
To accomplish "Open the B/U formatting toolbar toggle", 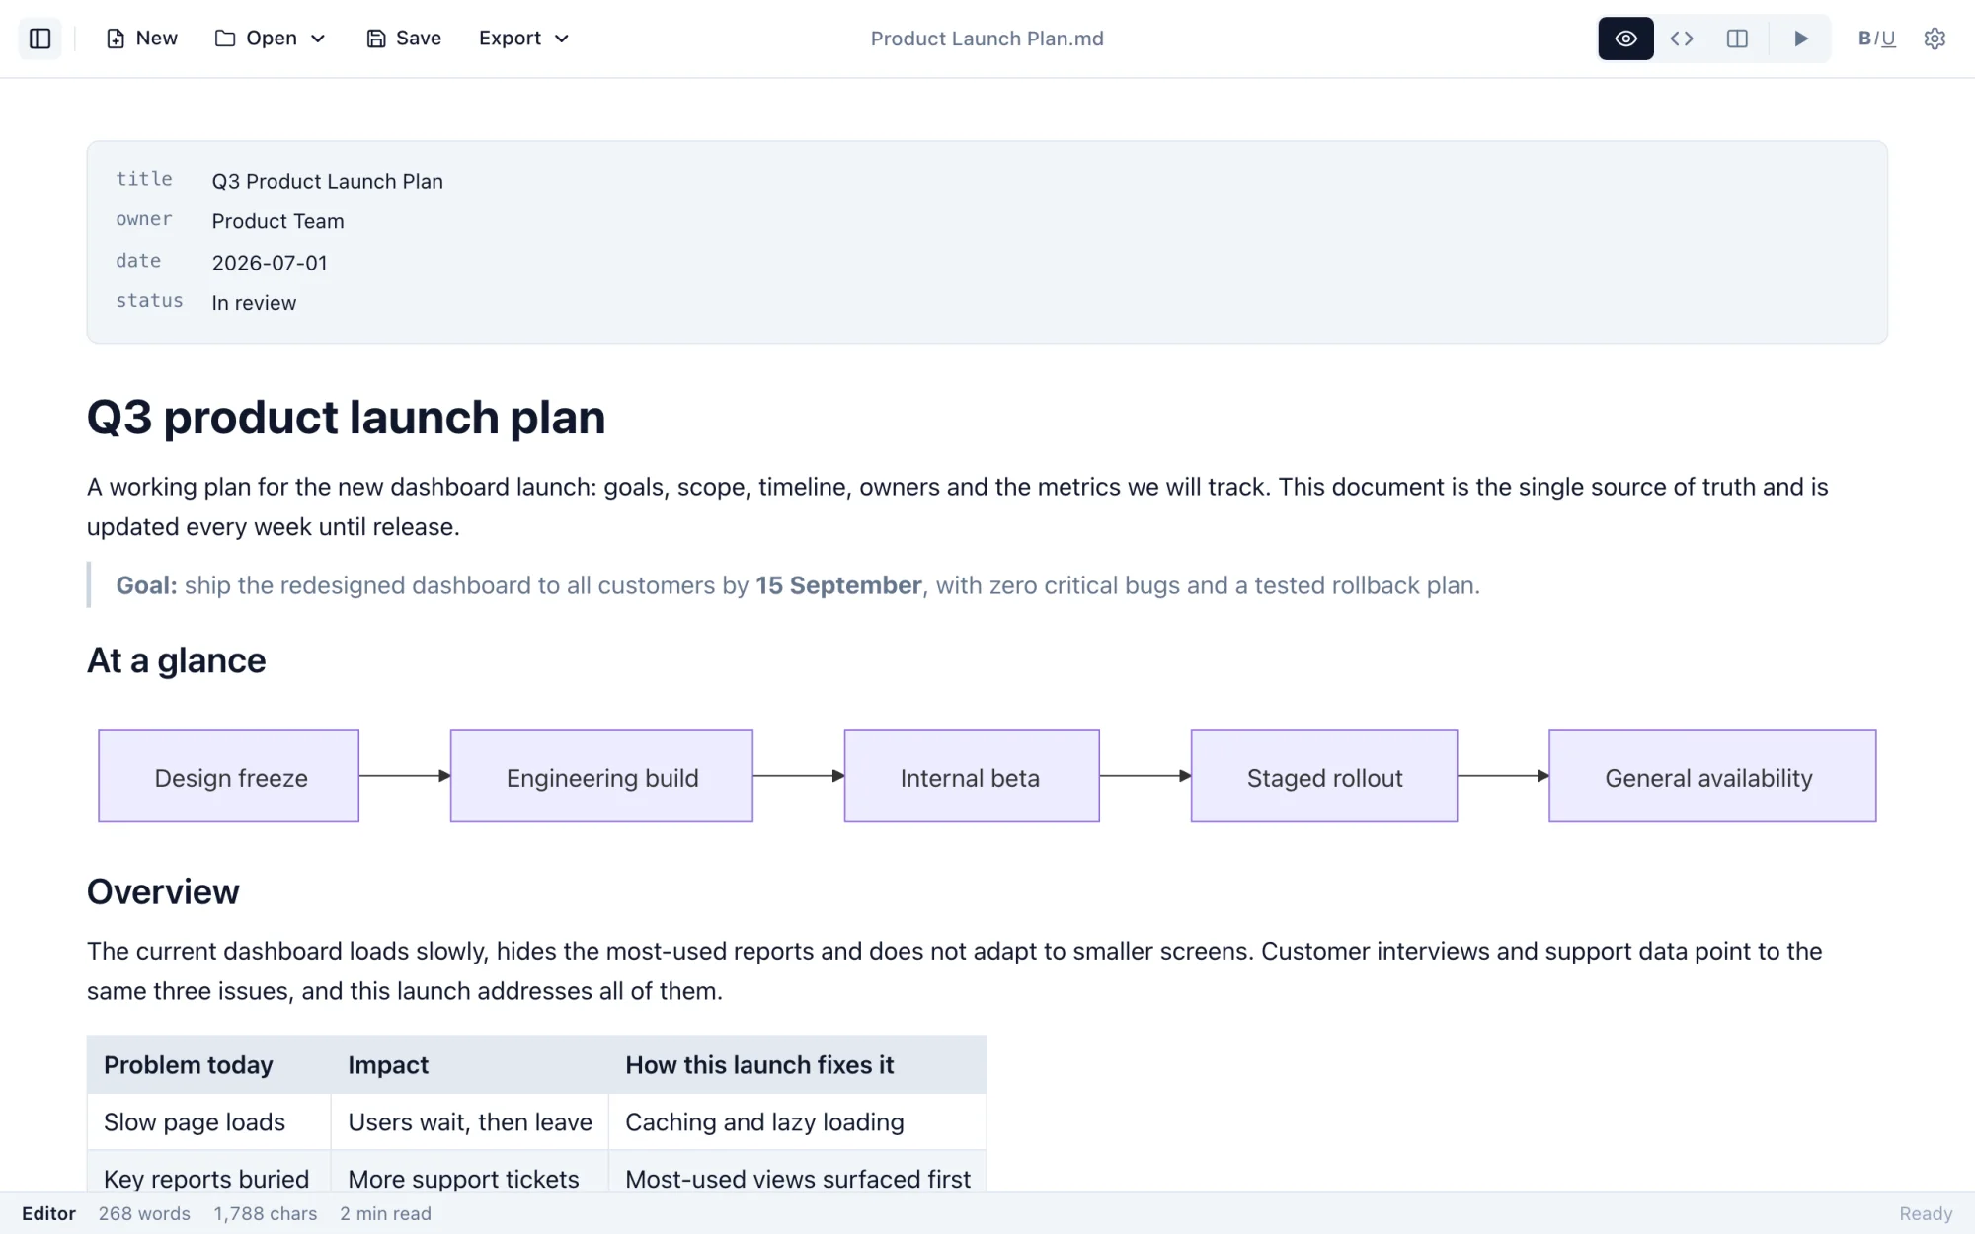I will coord(1876,39).
